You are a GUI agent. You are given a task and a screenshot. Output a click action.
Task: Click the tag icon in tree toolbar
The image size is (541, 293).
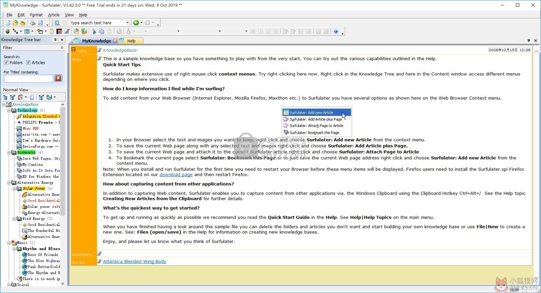point(32,97)
